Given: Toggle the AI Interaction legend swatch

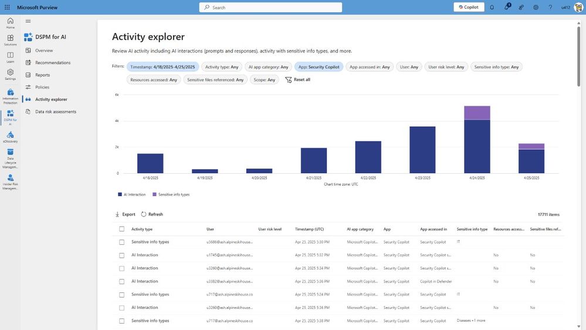Looking at the screenshot, I should 120,194.
